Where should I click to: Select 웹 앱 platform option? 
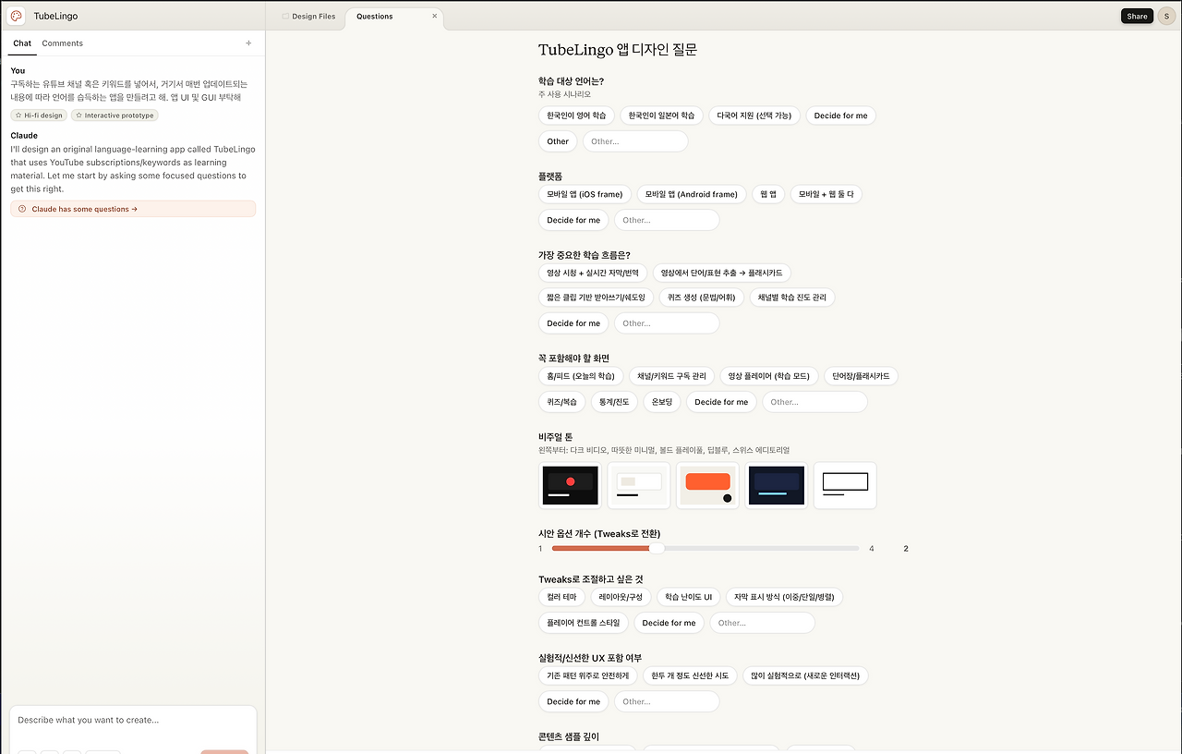[768, 194]
